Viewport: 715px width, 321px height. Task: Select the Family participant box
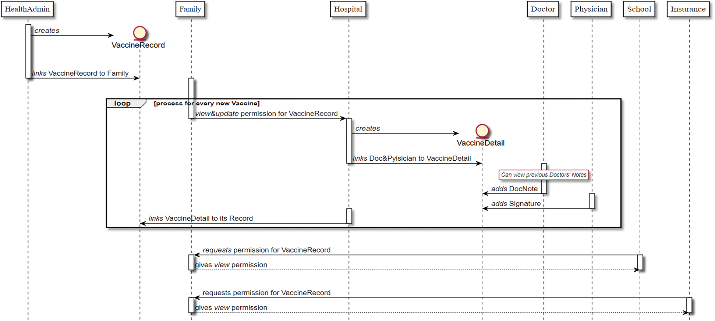[190, 9]
